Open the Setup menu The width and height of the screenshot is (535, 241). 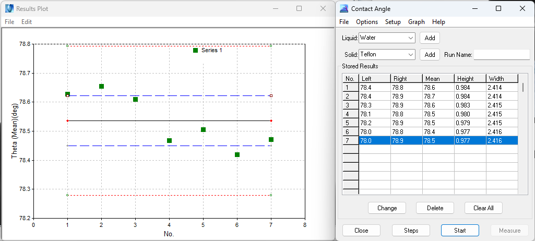(x=393, y=22)
